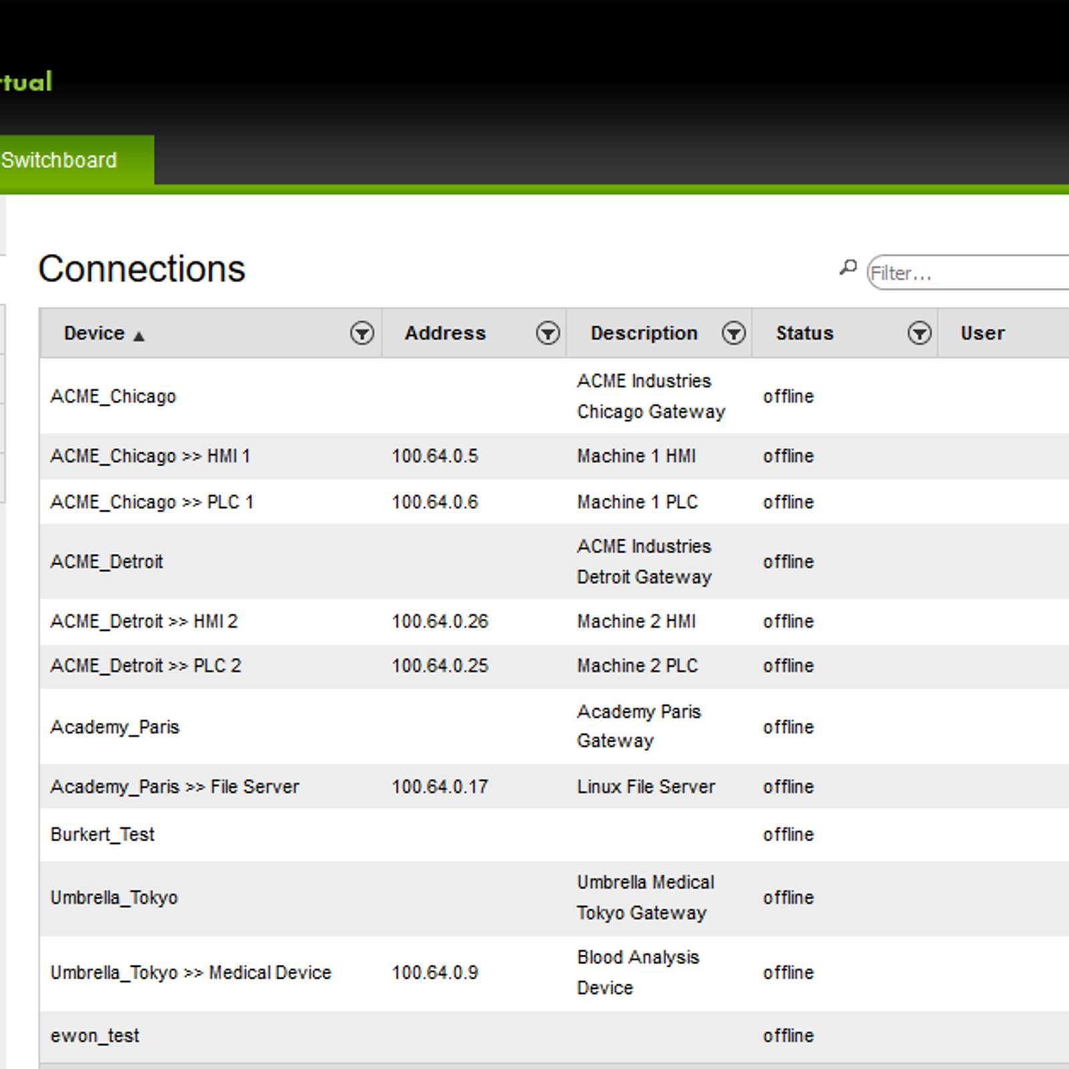Toggle Device sort order arrow
The height and width of the screenshot is (1069, 1069).
coord(138,336)
